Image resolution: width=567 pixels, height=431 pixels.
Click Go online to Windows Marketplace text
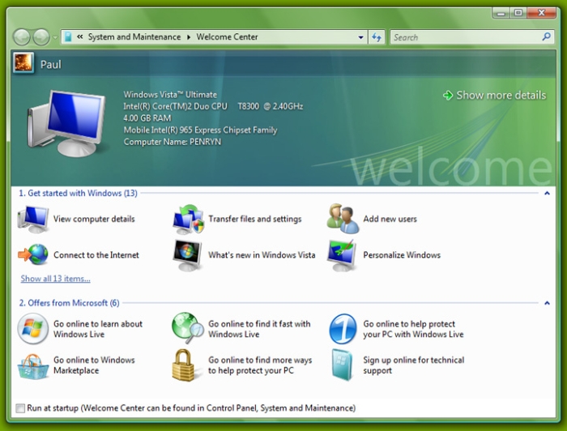[x=94, y=365]
